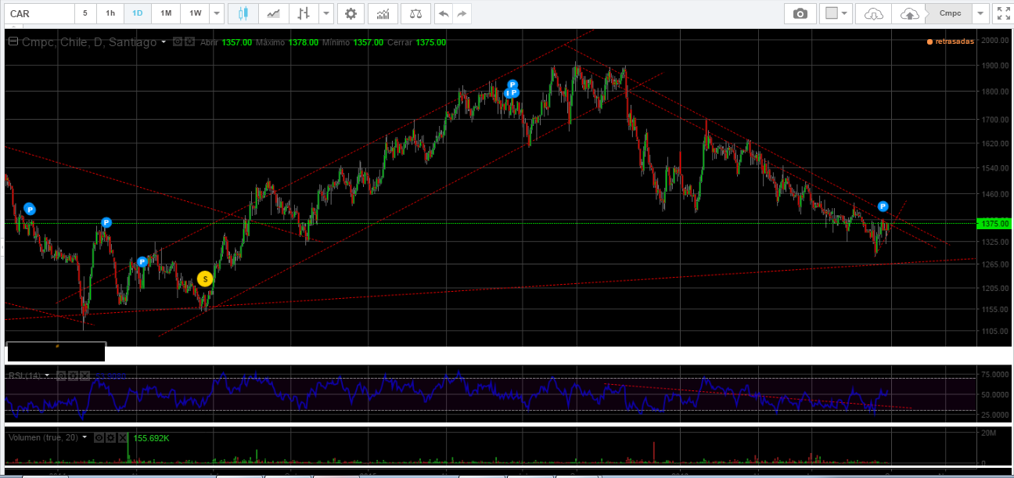Viewport: 1014px width, 478px height.
Task: Redo action with the forward arrow
Action: pyautogui.click(x=462, y=13)
